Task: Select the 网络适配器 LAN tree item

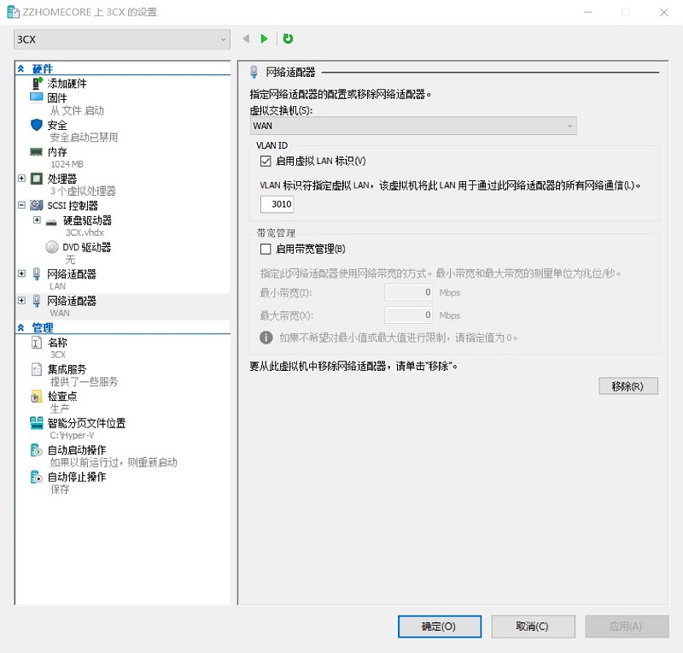Action: point(71,274)
